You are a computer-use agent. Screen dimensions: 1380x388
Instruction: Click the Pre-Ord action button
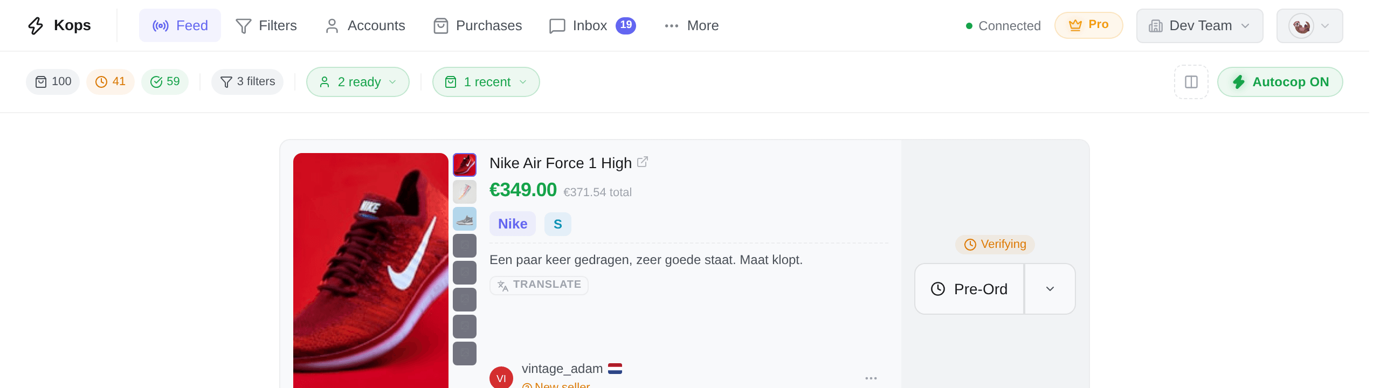click(970, 289)
